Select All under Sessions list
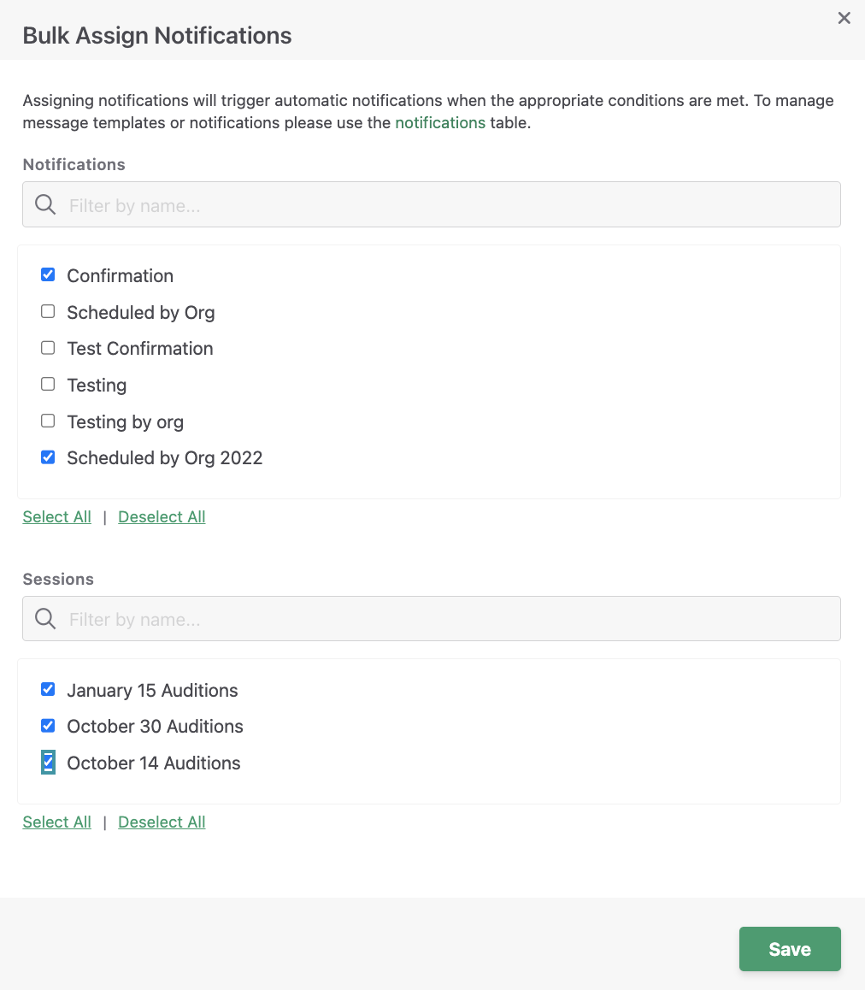 coord(56,822)
